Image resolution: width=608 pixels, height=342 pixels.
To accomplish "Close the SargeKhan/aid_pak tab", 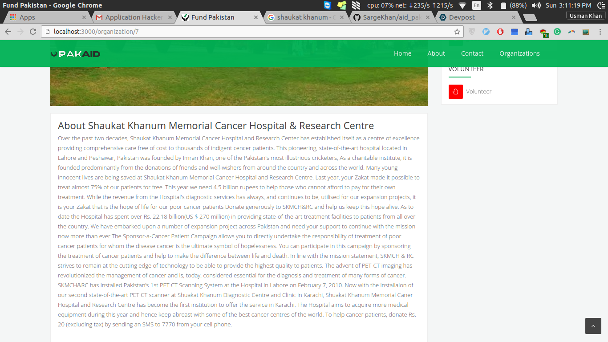I will 428,17.
